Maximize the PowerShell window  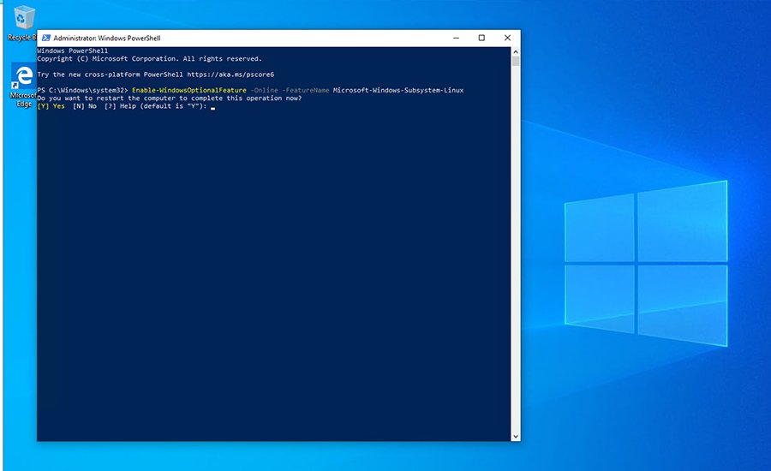(x=481, y=38)
